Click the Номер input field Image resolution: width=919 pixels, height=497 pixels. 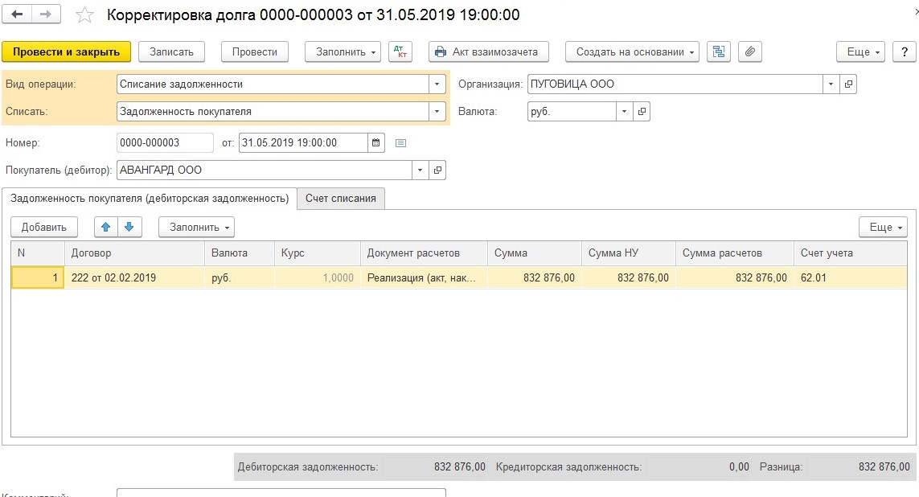click(x=165, y=143)
